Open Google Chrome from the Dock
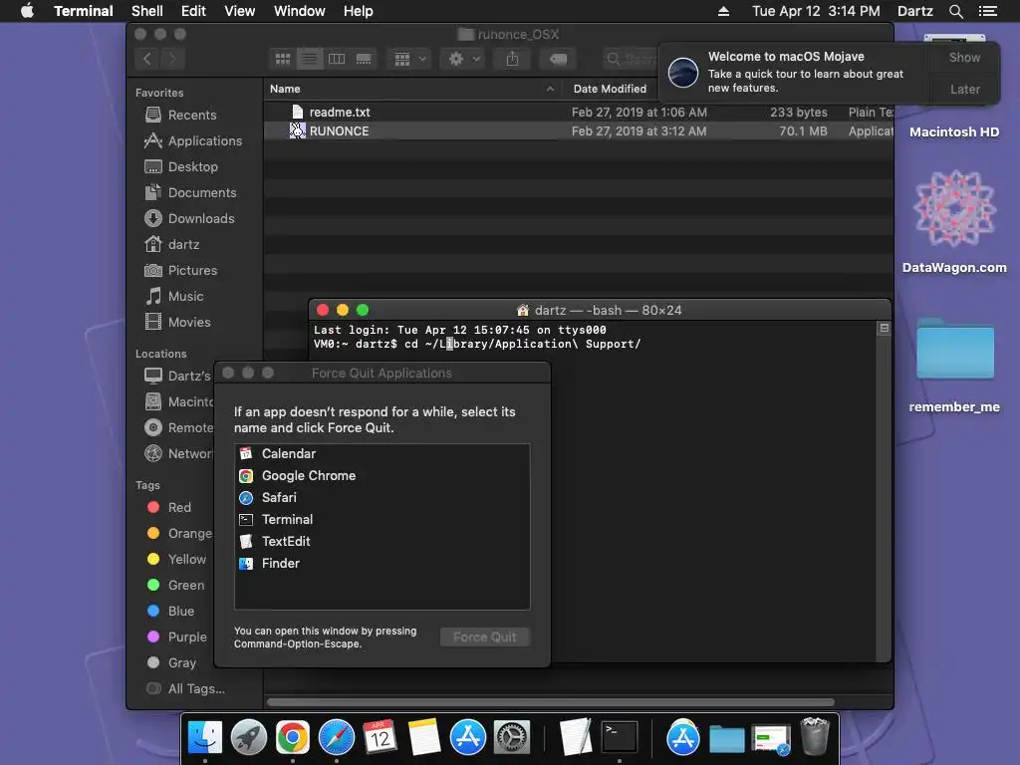The image size is (1020, 765). click(292, 738)
